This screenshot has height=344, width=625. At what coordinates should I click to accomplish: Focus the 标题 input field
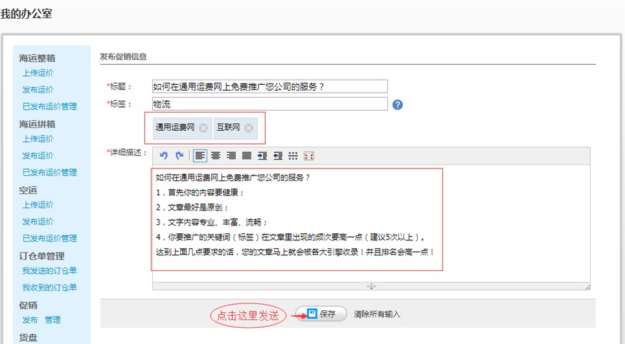pyautogui.click(x=270, y=87)
